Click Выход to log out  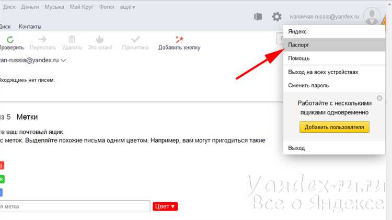tap(296, 148)
